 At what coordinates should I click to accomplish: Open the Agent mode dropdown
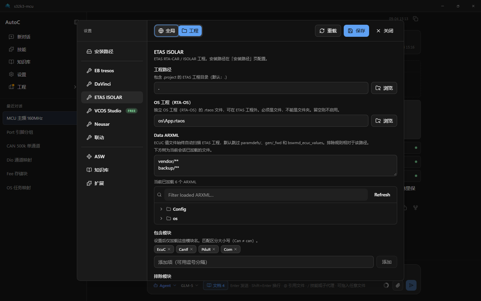(165, 285)
